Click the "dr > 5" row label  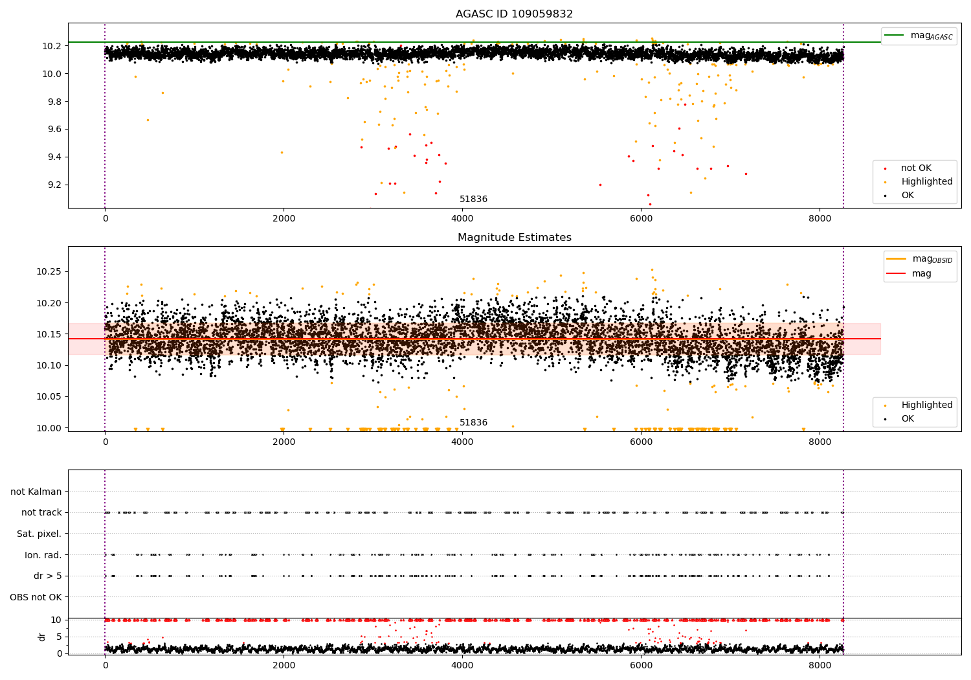pyautogui.click(x=48, y=576)
